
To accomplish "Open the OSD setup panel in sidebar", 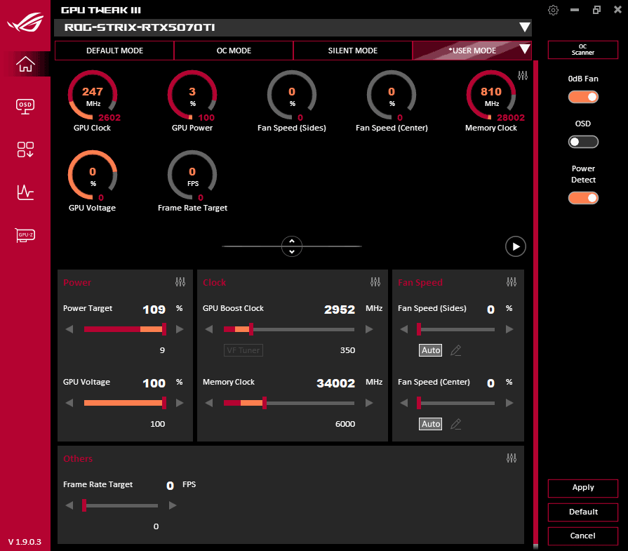I will pyautogui.click(x=25, y=107).
